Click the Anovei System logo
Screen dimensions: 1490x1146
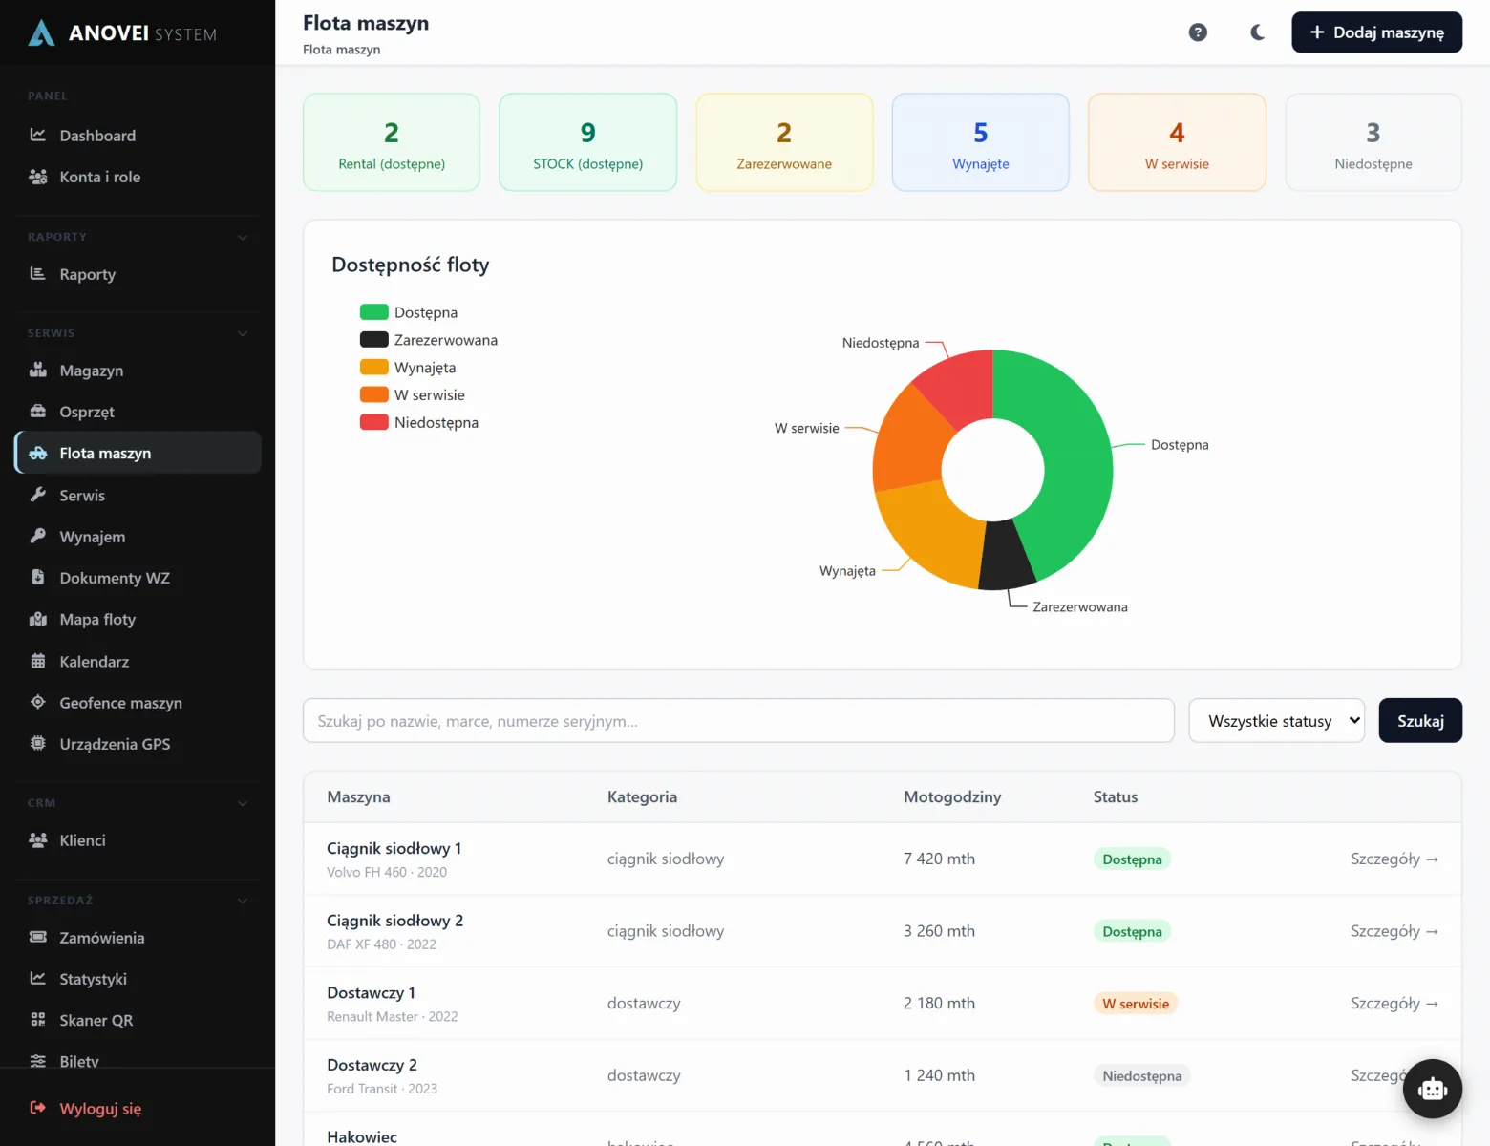(122, 33)
